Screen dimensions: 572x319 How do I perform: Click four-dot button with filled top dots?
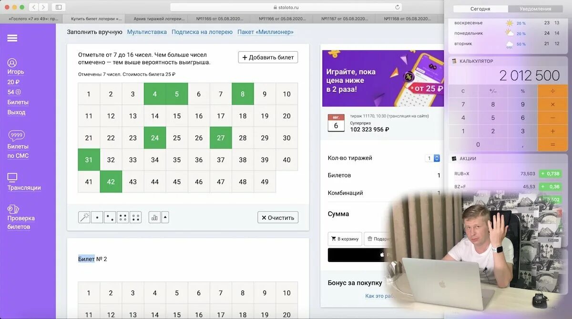click(123, 217)
